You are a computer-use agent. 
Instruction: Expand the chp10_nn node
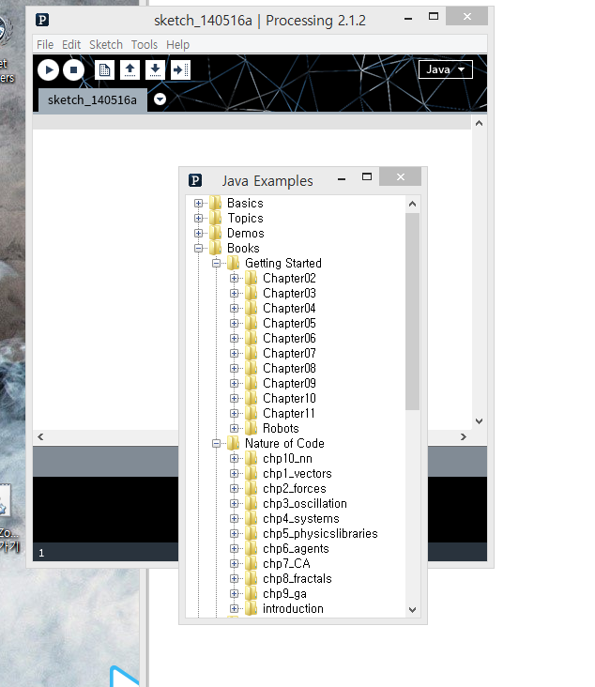tap(235, 458)
